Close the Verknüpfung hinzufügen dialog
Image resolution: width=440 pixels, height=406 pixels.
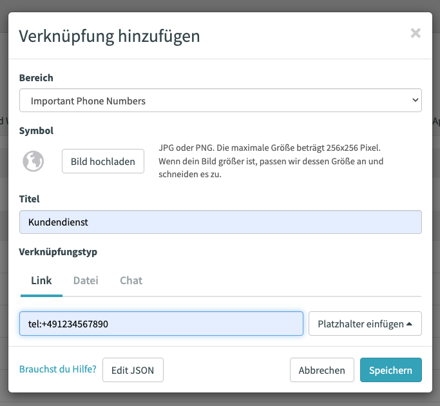click(x=416, y=33)
